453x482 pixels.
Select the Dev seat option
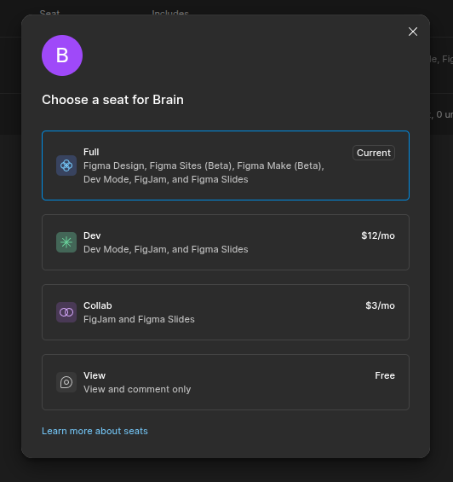click(x=226, y=242)
